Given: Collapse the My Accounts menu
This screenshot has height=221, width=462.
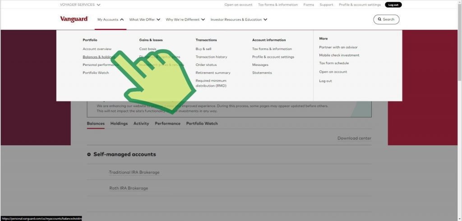Looking at the screenshot, I should (x=111, y=19).
